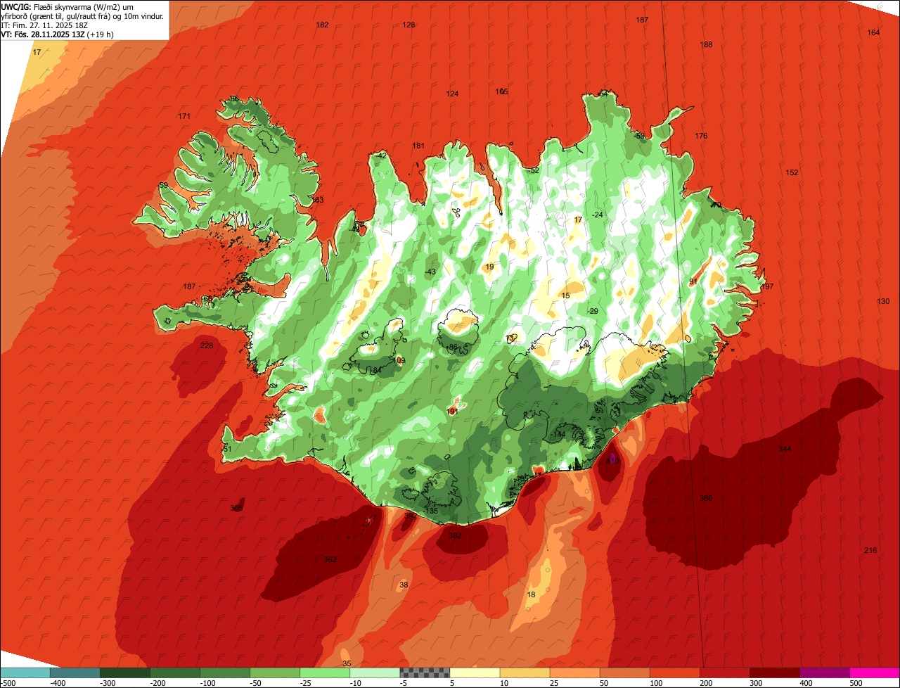Click the map value -52
This screenshot has width=900, height=688.
tap(533, 170)
